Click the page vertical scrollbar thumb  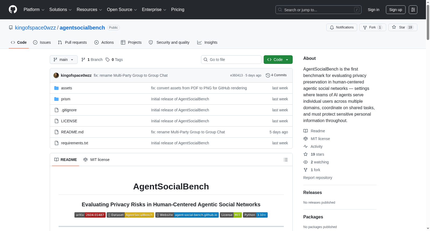click(428, 23)
